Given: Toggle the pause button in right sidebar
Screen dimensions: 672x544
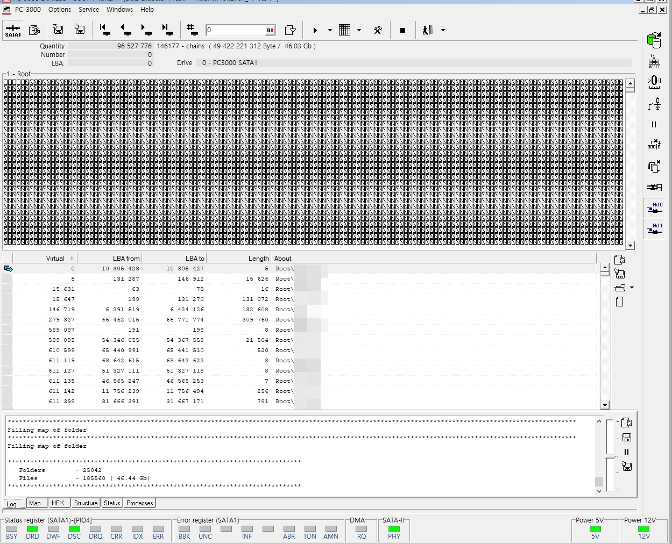Looking at the screenshot, I should (x=654, y=124).
